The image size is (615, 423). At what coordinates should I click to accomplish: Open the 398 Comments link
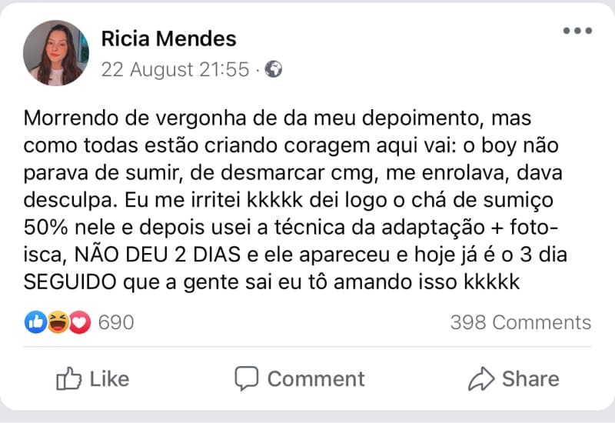click(x=520, y=322)
